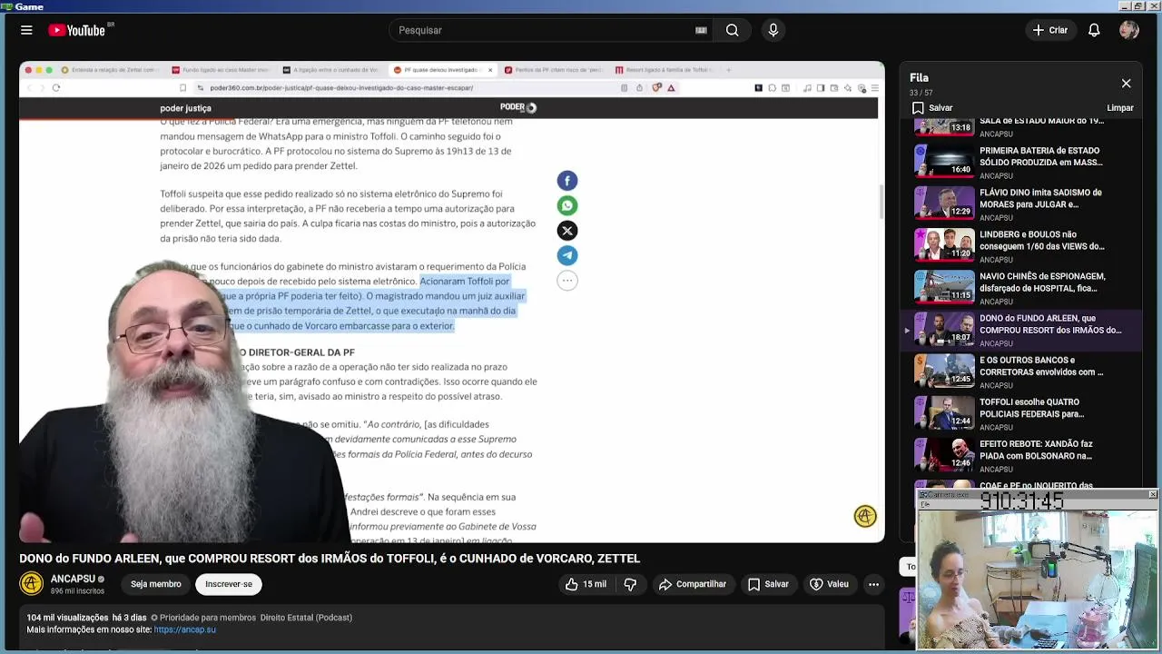
Task: Click the WhatsApp share icon in article
Action: pyautogui.click(x=567, y=205)
